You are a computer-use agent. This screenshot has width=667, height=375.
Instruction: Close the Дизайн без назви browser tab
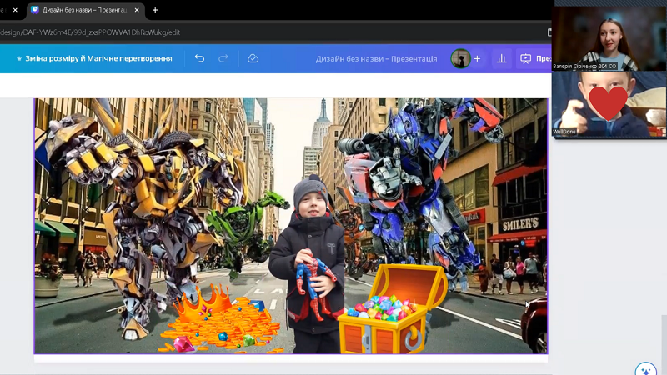pyautogui.click(x=137, y=10)
